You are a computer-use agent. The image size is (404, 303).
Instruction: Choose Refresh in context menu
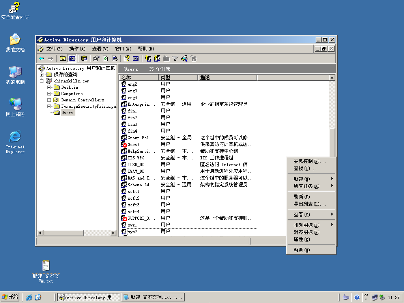point(311,196)
